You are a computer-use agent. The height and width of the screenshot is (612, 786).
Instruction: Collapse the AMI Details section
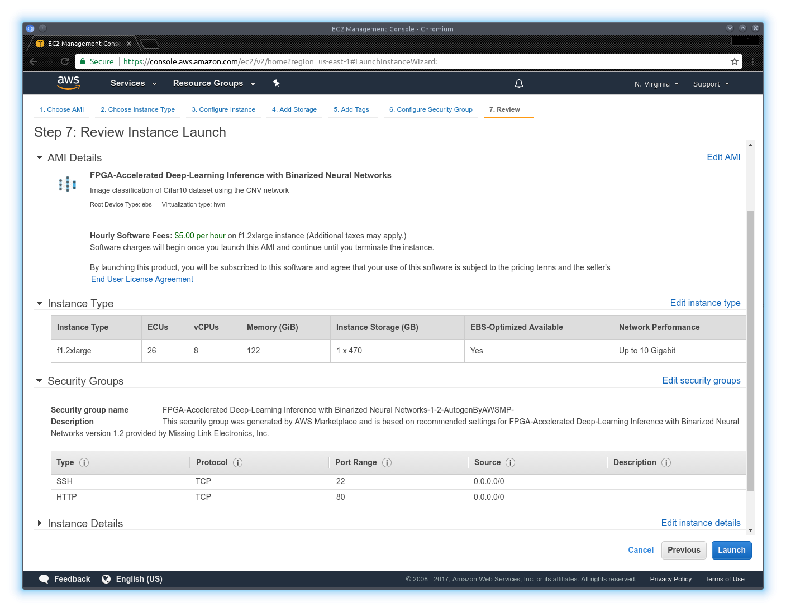coord(40,158)
